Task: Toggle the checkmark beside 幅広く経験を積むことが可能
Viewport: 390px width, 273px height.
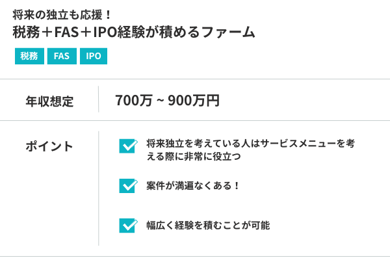Action: pos(128,225)
